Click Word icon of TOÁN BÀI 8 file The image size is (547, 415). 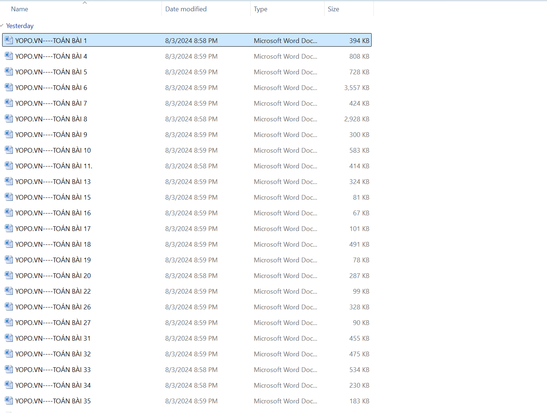(x=9, y=118)
